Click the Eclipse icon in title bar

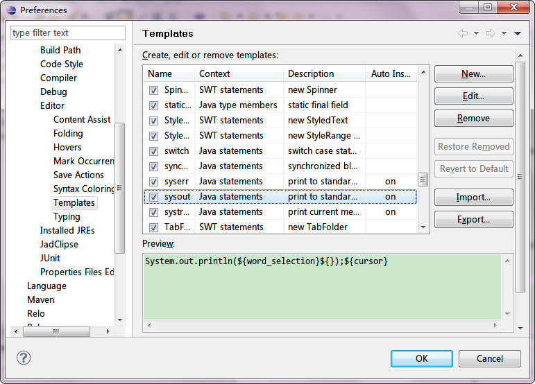[x=12, y=10]
